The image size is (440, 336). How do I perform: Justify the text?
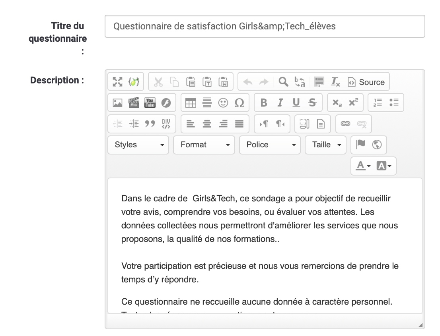[239, 124]
